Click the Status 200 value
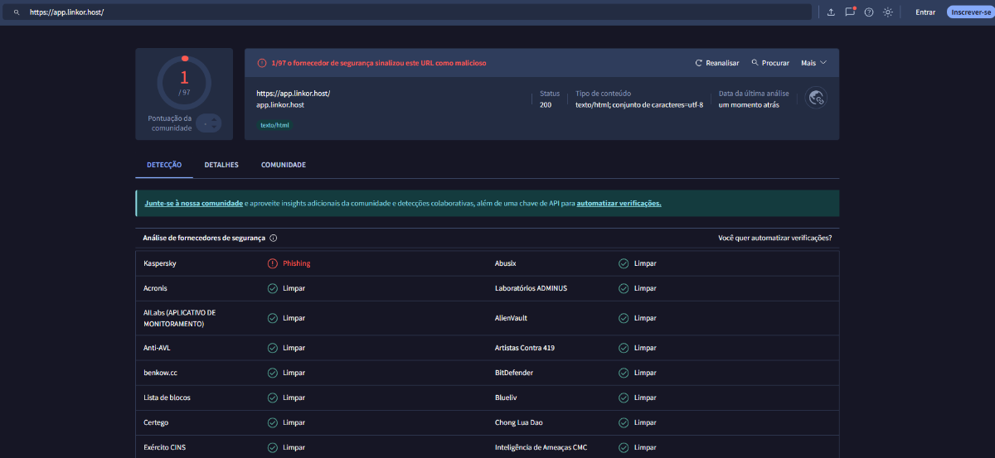 click(546, 105)
